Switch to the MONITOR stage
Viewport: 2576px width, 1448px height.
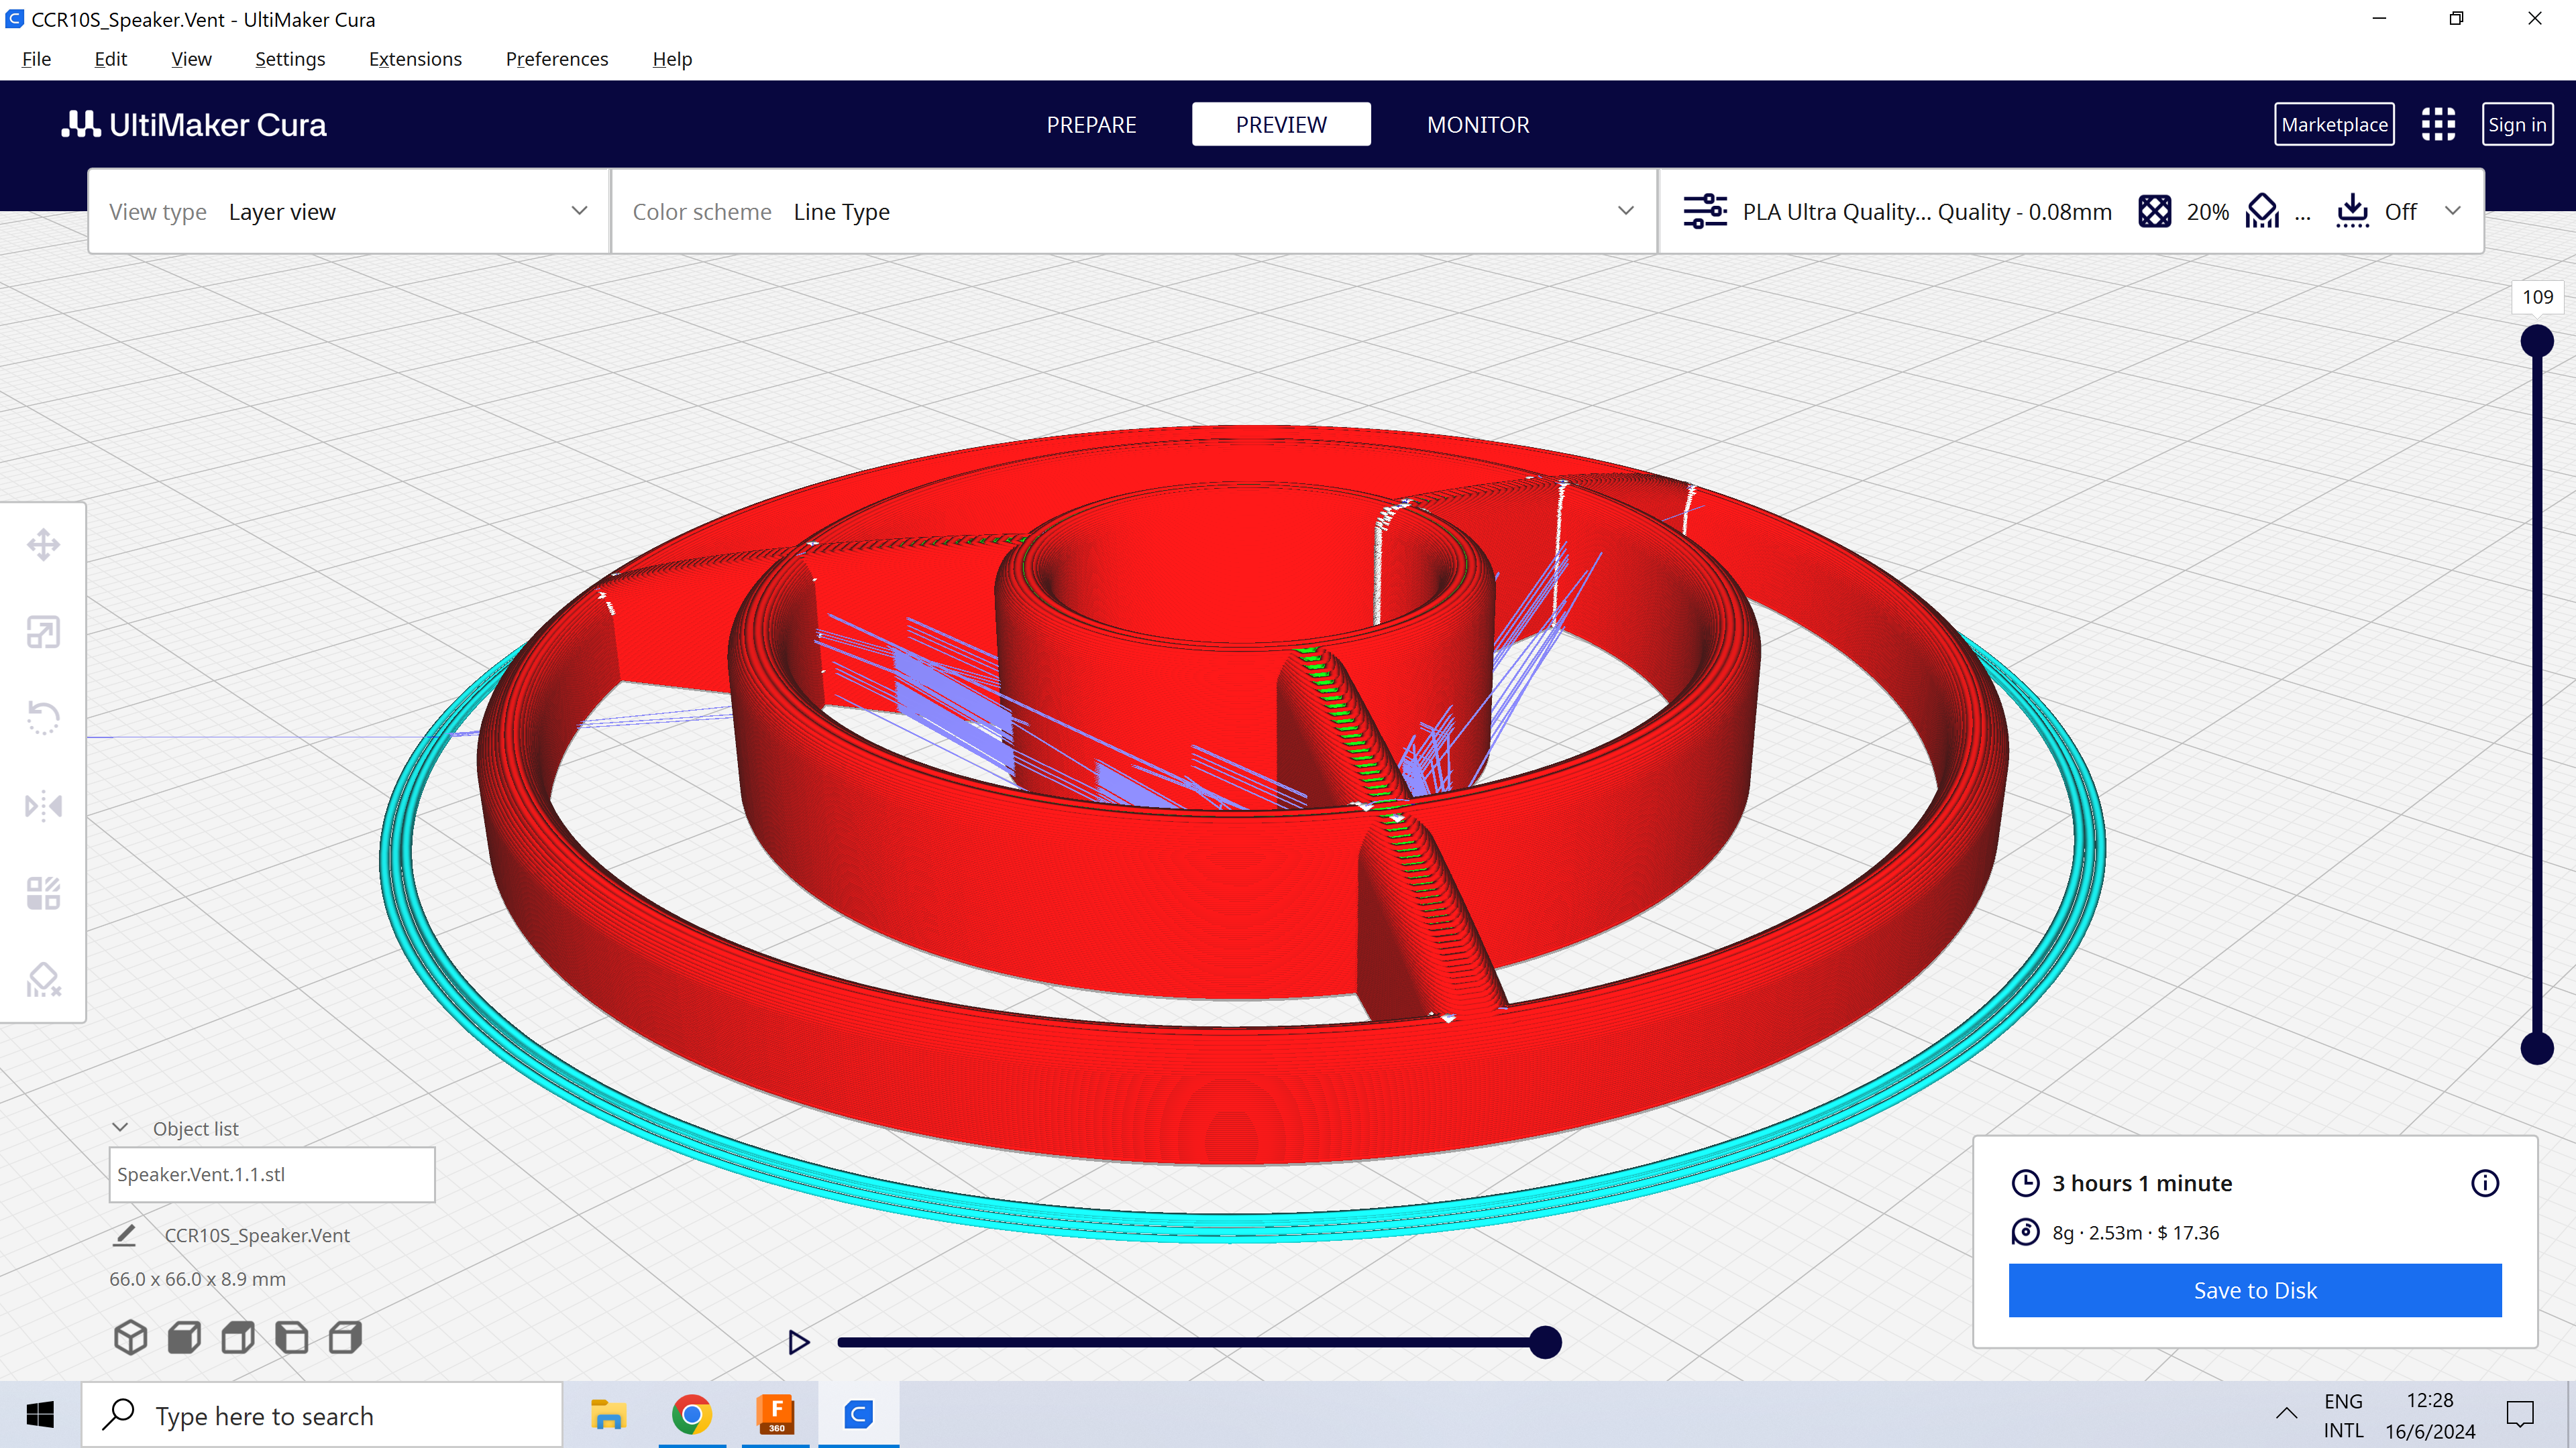(1478, 124)
